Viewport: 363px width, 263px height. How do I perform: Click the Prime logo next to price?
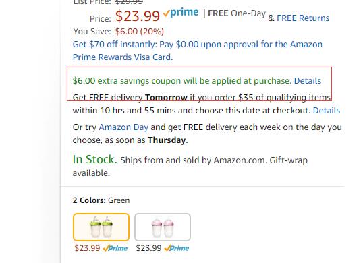[x=181, y=13]
